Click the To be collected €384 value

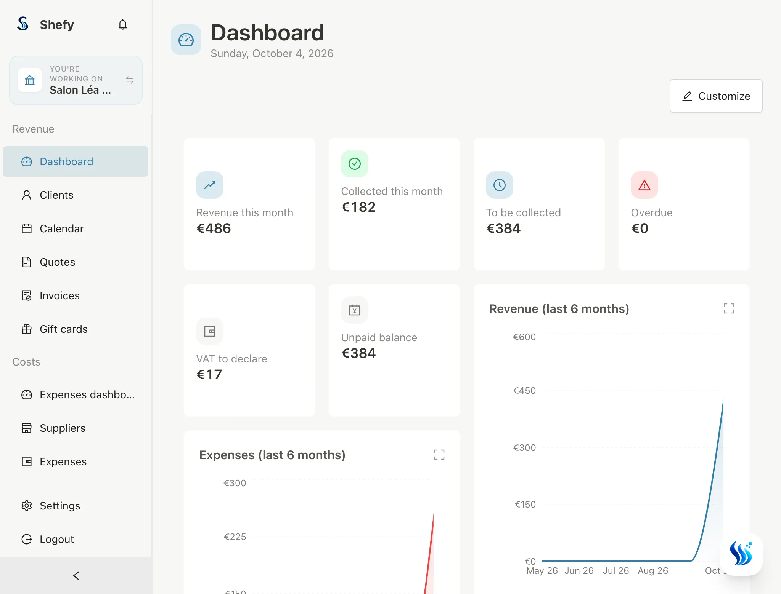[503, 228]
